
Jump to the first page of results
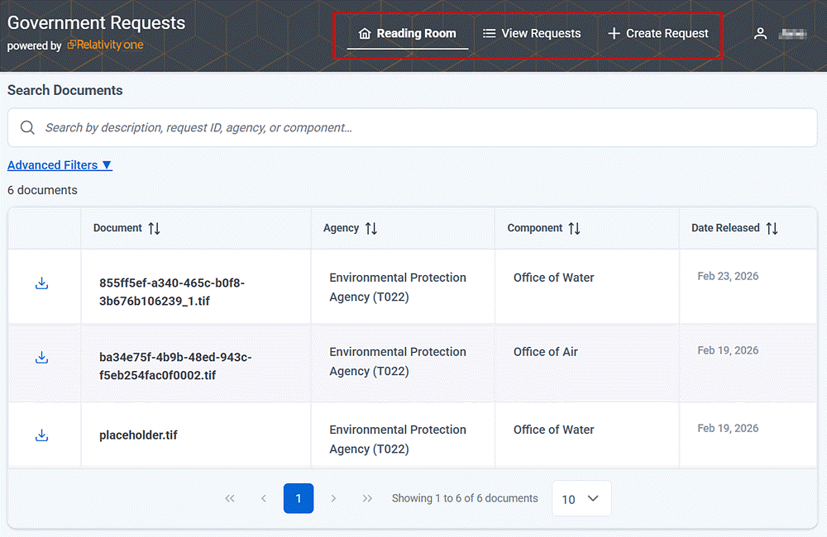(230, 498)
